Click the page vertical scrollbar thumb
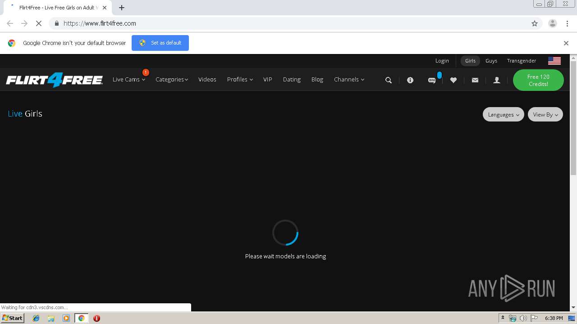This screenshot has width=577, height=324. pos(573,118)
